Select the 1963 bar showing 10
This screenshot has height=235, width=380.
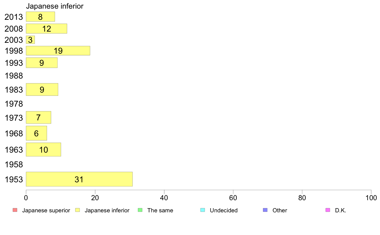44,149
